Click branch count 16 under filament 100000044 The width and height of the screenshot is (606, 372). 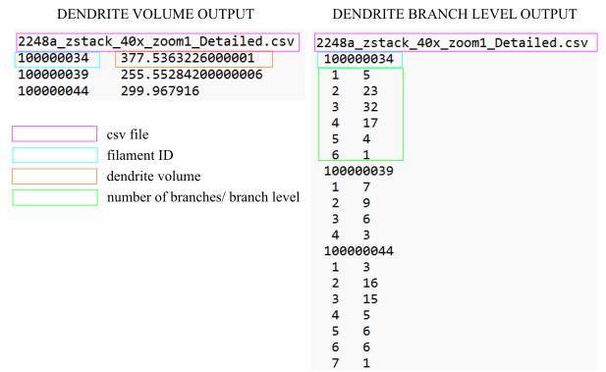click(x=370, y=283)
